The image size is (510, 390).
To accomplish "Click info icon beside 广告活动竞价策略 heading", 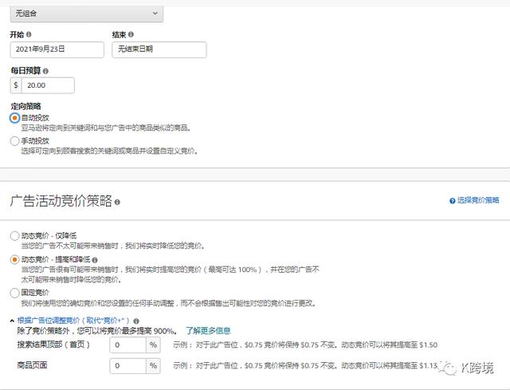I will 117,202.
